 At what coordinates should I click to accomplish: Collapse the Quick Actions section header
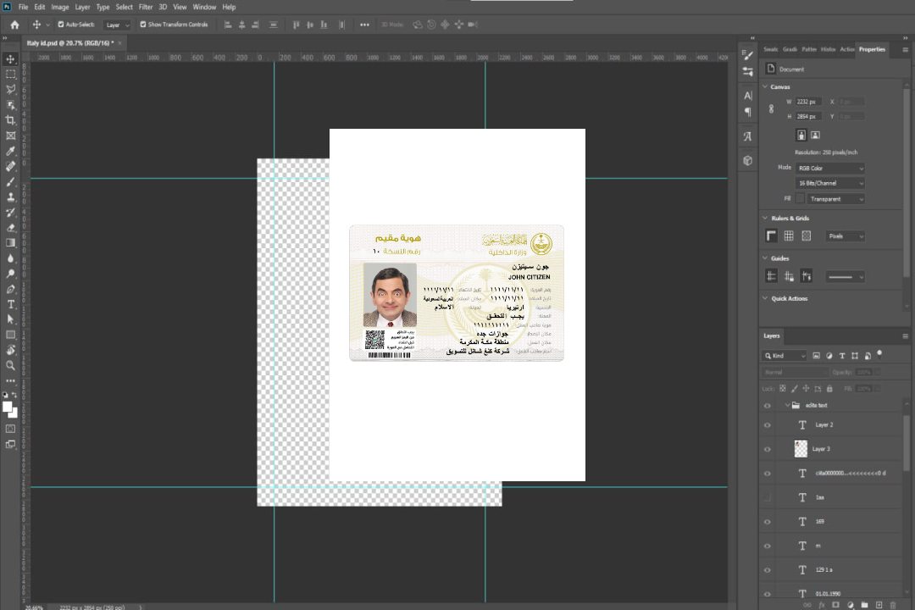click(x=766, y=298)
